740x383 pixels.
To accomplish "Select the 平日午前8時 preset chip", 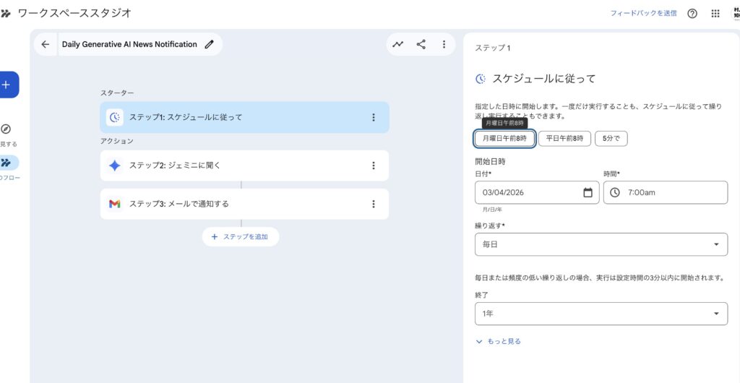I will coord(564,138).
